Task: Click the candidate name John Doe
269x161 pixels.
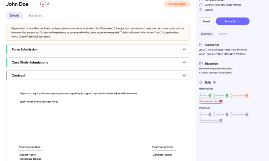Action: point(17,4)
